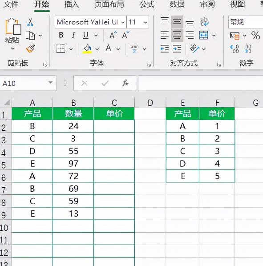Select column F header
The image size is (263, 266).
pyautogui.click(x=217, y=102)
